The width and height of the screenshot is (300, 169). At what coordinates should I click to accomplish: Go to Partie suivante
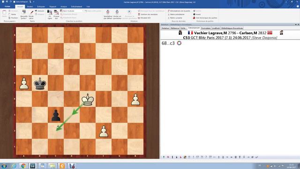(x=175, y=18)
